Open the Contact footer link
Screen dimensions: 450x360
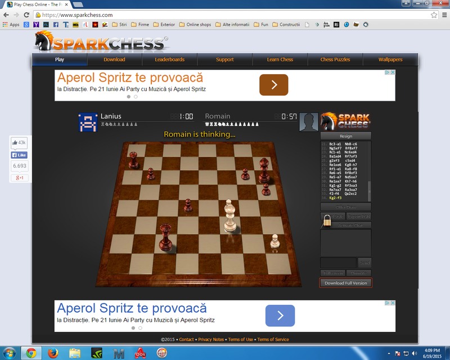[x=186, y=339]
